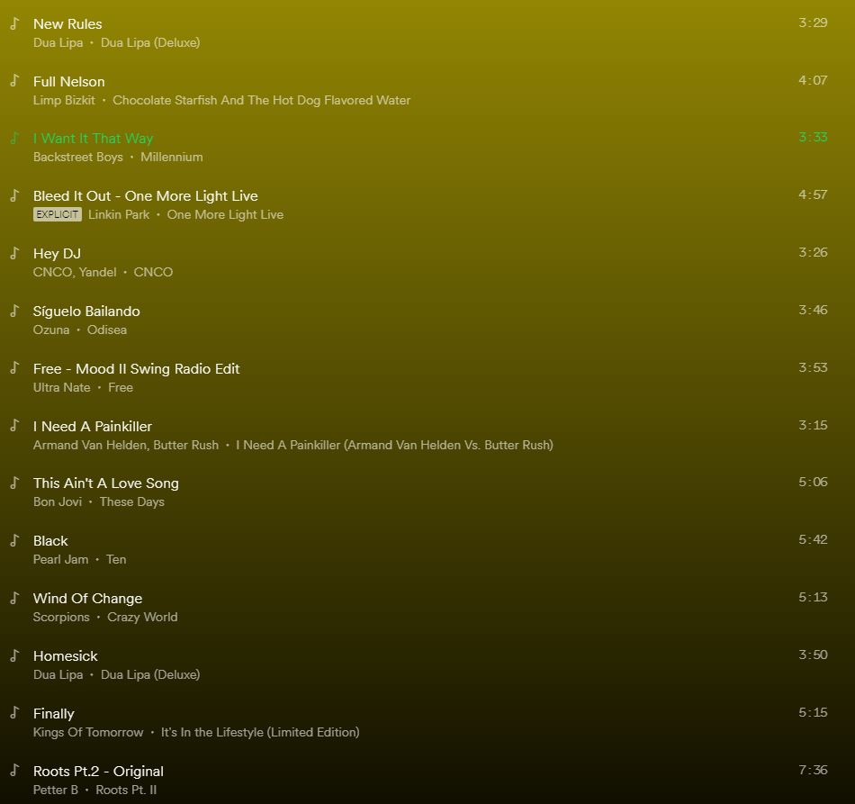Screen dimensions: 855x804
Task: Click the EXPLICIT badge on Bleed It Out
Action: pos(58,214)
